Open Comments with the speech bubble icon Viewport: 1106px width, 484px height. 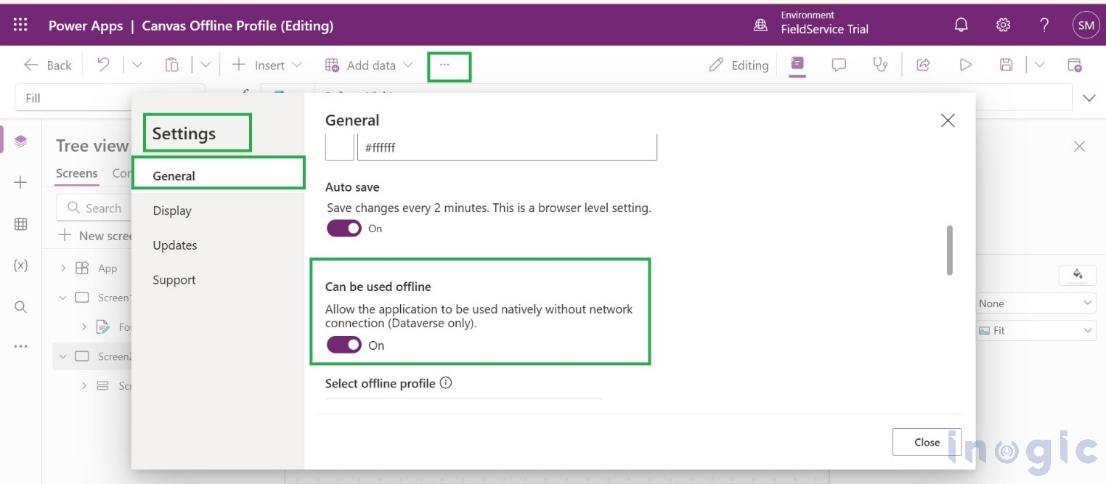tap(839, 65)
